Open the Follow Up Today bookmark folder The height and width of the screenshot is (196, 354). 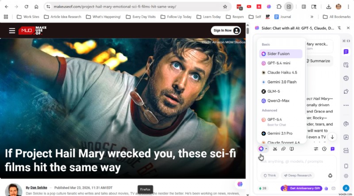[176, 17]
